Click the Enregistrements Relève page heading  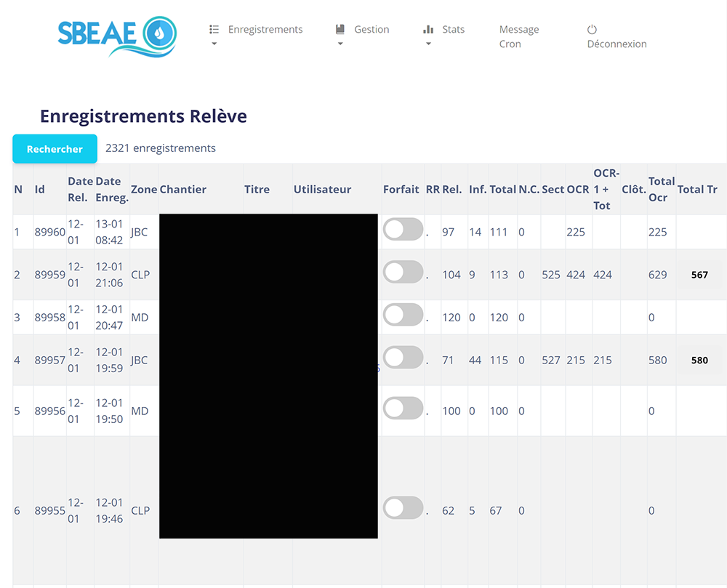click(143, 116)
